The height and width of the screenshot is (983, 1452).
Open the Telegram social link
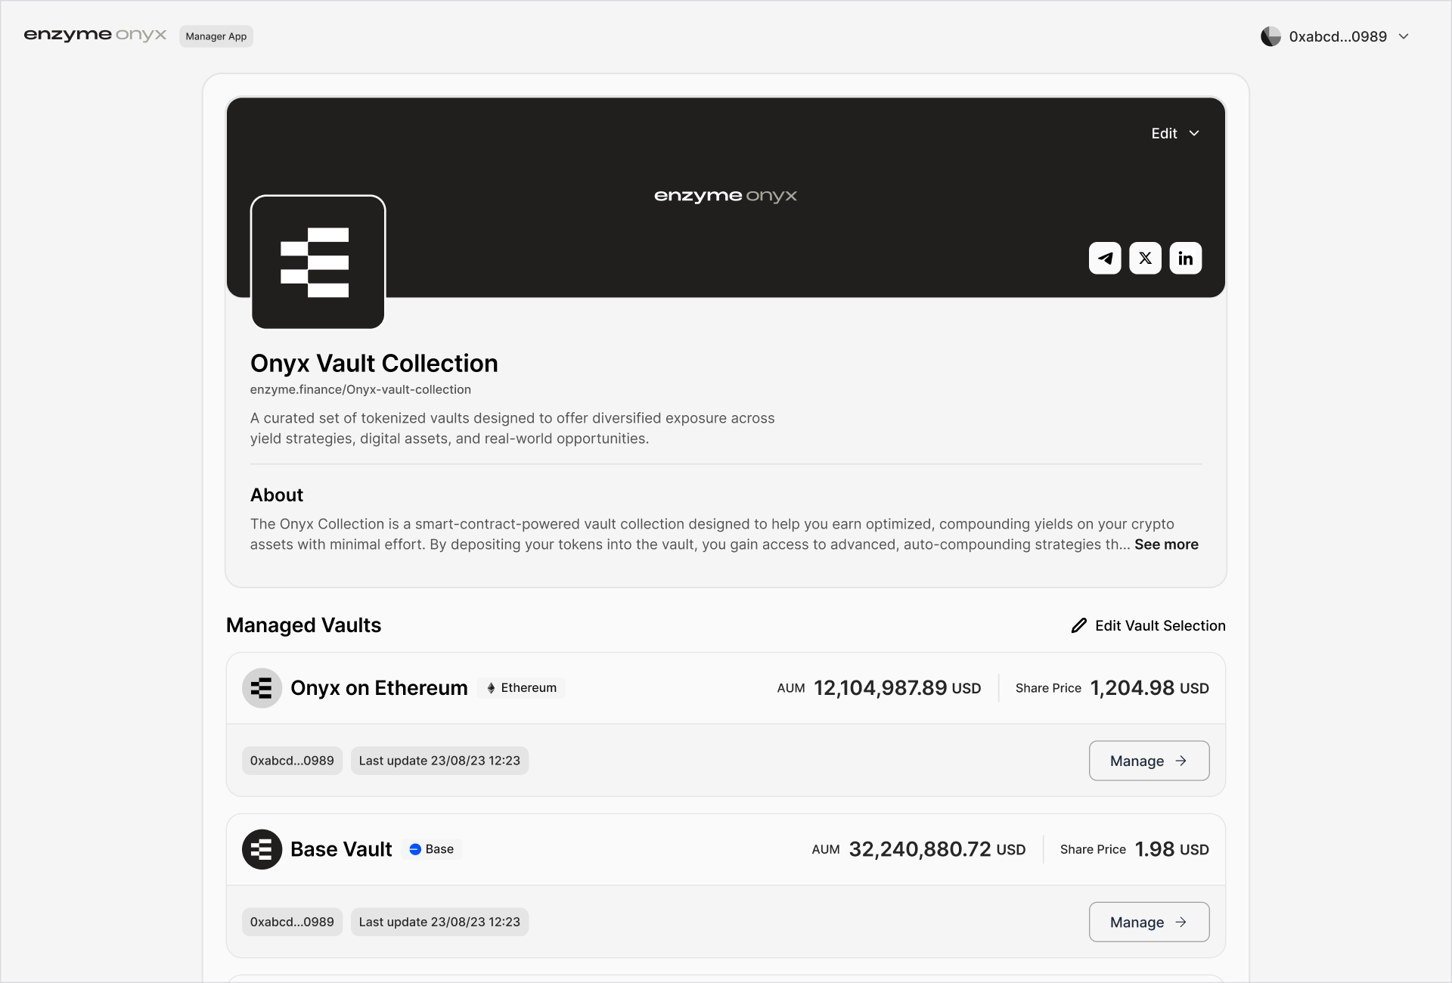click(x=1104, y=259)
